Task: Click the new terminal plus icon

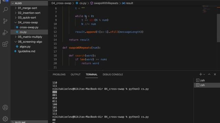Action: point(201,74)
